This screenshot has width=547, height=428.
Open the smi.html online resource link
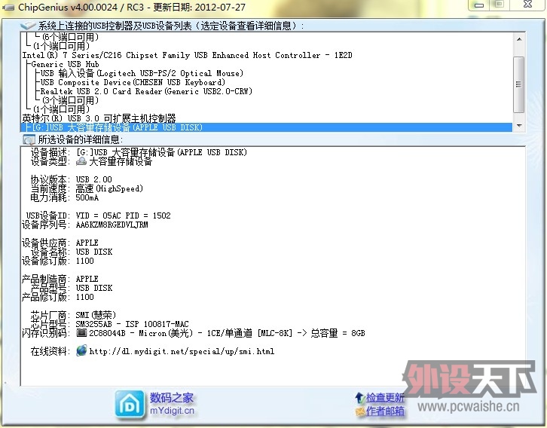(x=182, y=351)
